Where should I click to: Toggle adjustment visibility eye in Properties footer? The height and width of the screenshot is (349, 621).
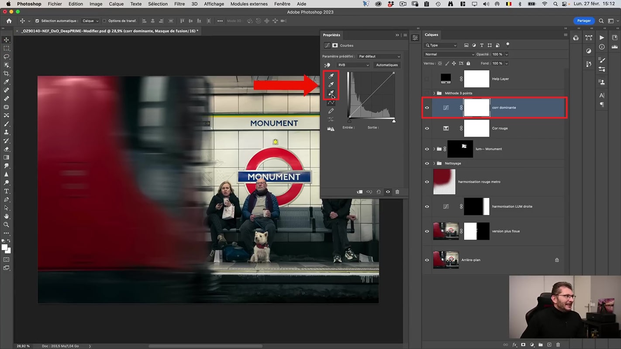pyautogui.click(x=388, y=192)
